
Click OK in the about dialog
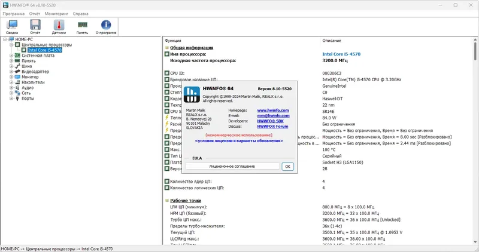[x=287, y=167]
